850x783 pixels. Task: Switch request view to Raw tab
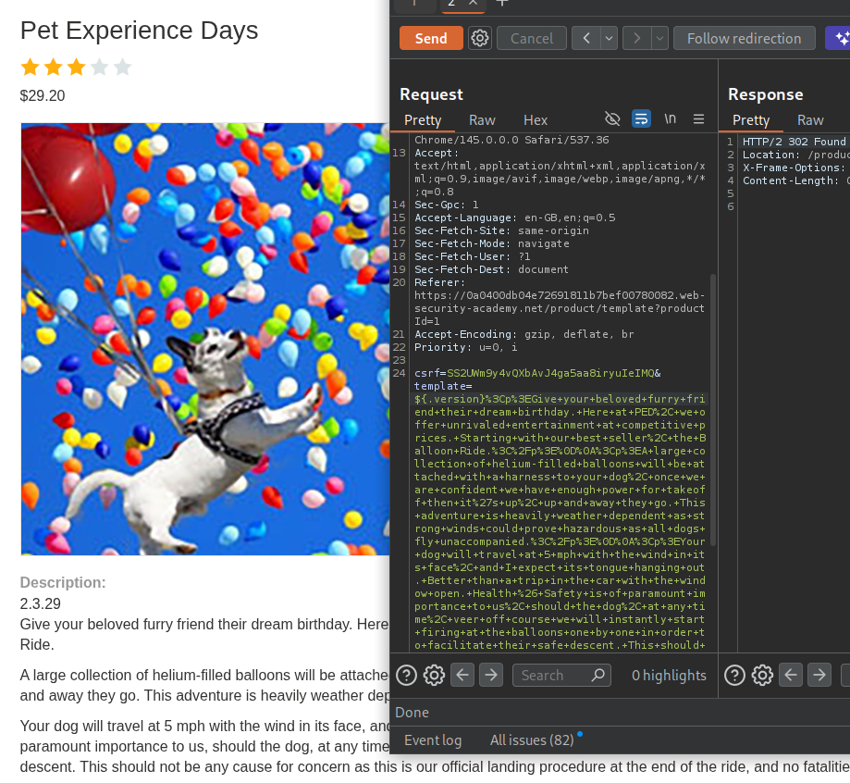[x=482, y=119]
